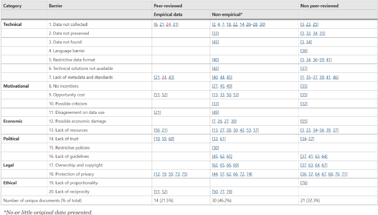This screenshot has width=378, height=215.
Task: Click citation 37 in Technical solutions not available row
Action: point(304,69)
